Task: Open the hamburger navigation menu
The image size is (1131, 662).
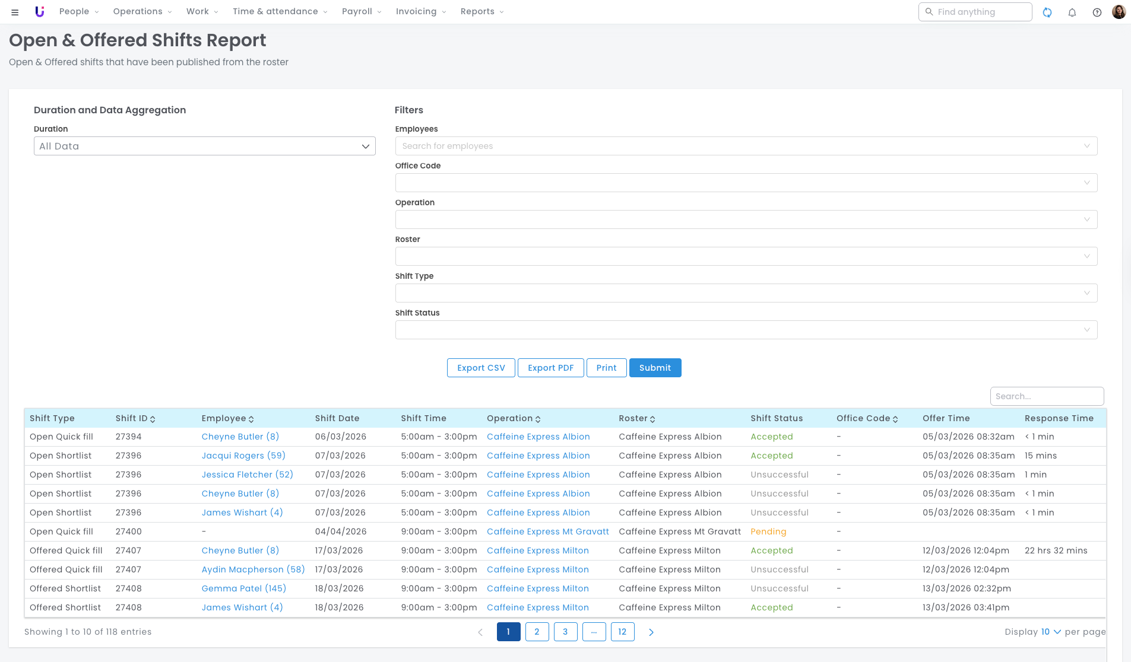Action: tap(15, 12)
